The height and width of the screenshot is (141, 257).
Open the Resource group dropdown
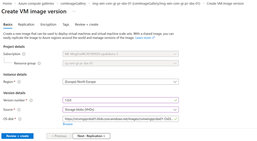(120, 63)
